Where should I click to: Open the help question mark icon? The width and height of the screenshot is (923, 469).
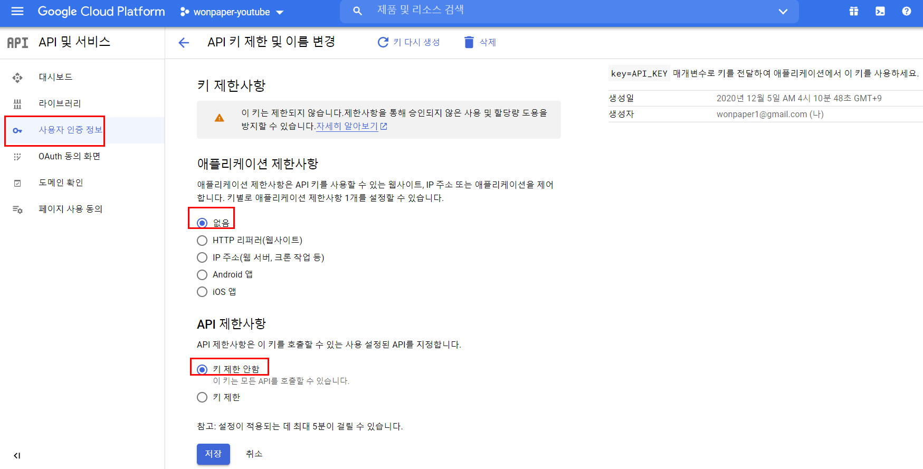tap(907, 11)
